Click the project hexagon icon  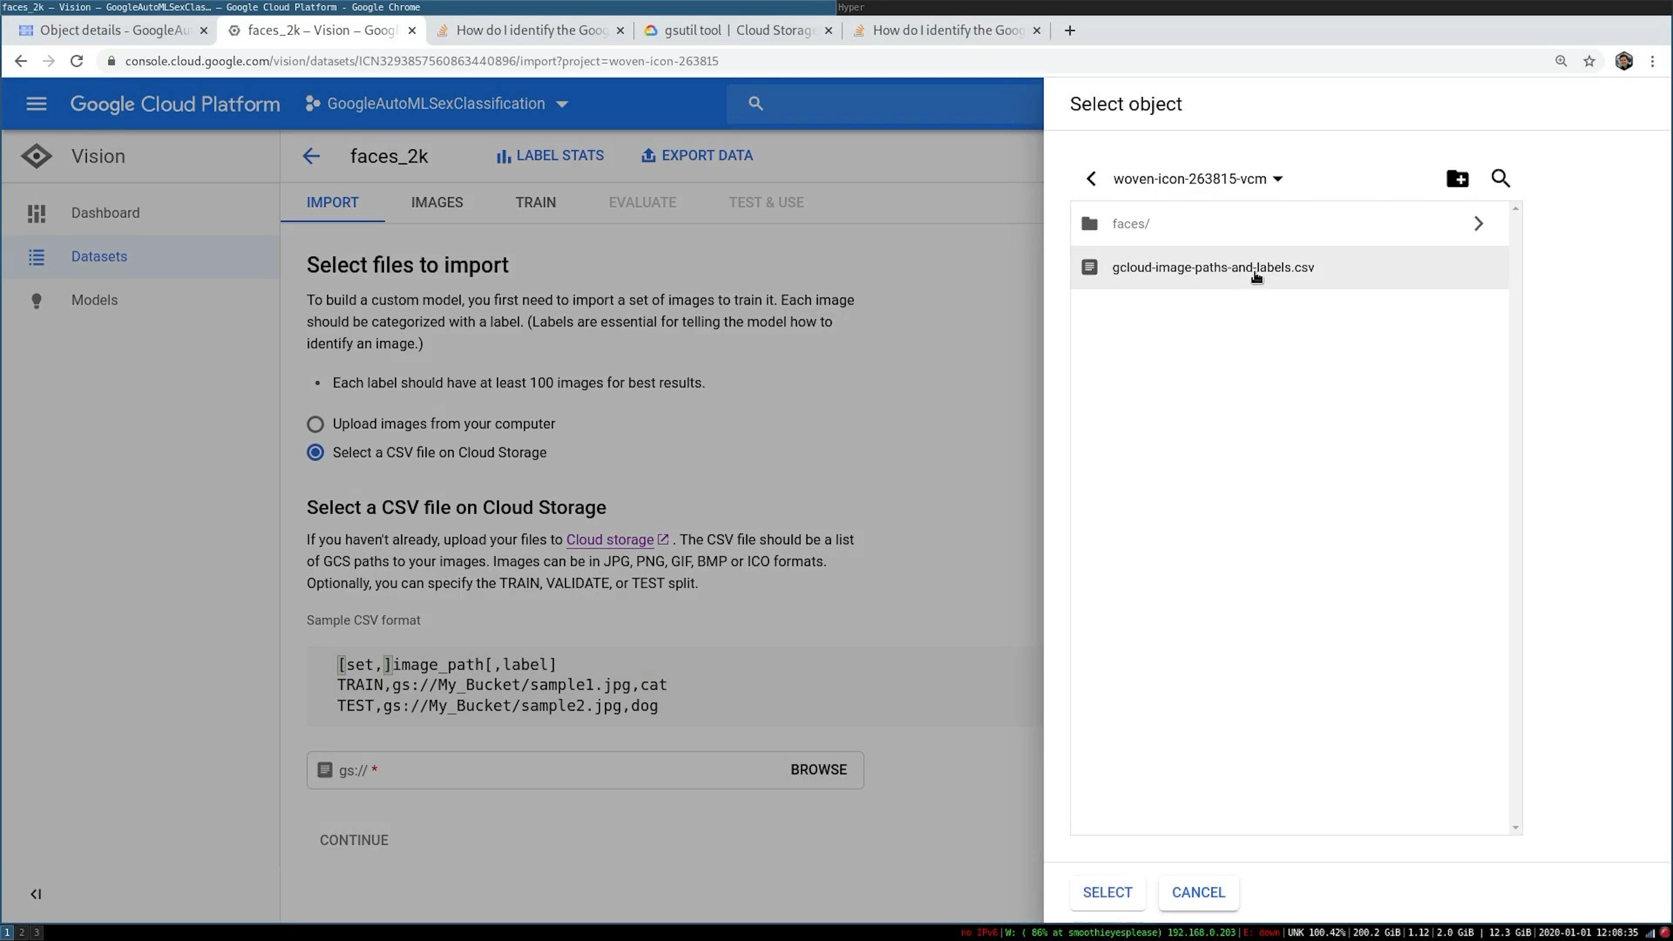coord(312,104)
